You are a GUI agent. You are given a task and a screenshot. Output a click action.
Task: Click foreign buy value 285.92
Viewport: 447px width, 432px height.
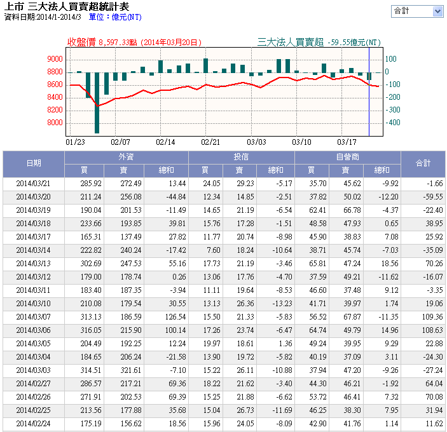pyautogui.click(x=91, y=184)
